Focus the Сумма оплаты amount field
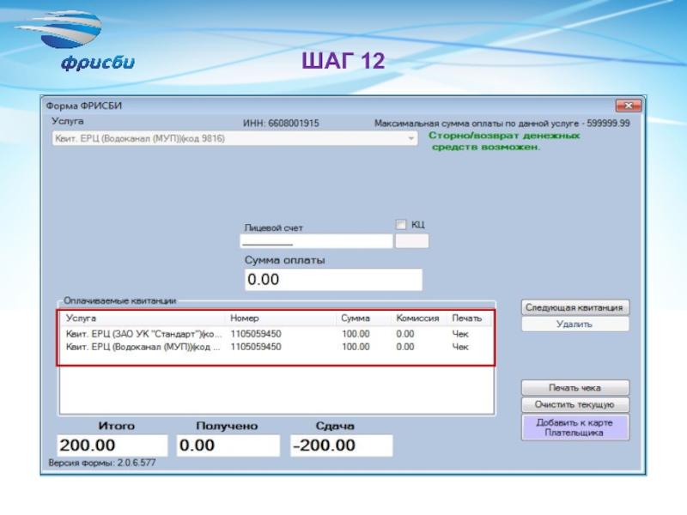The height and width of the screenshot is (515, 687). tap(333, 280)
